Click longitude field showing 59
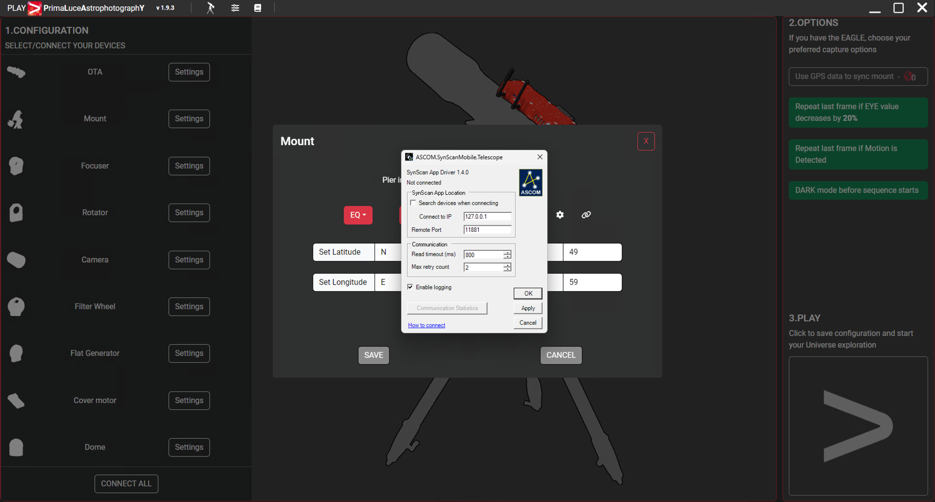 pos(592,282)
